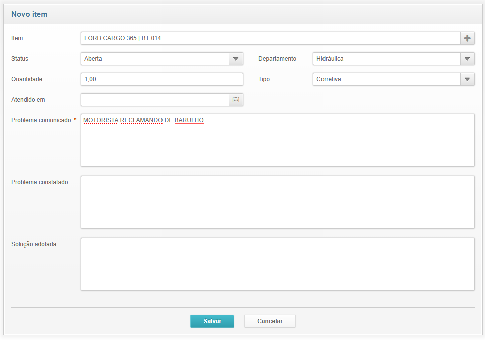The image size is (485, 340).
Task: Grab the Problema comunicado resize handle
Action: coord(471,163)
